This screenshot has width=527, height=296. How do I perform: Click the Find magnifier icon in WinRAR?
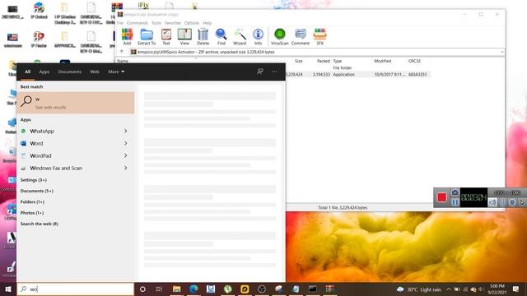point(222,36)
